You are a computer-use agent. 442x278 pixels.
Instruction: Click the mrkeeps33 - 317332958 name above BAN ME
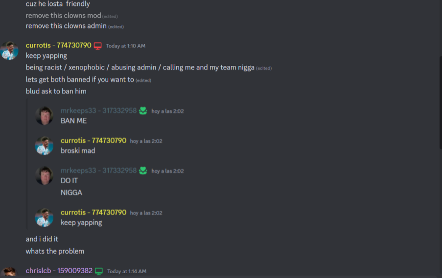(99, 110)
